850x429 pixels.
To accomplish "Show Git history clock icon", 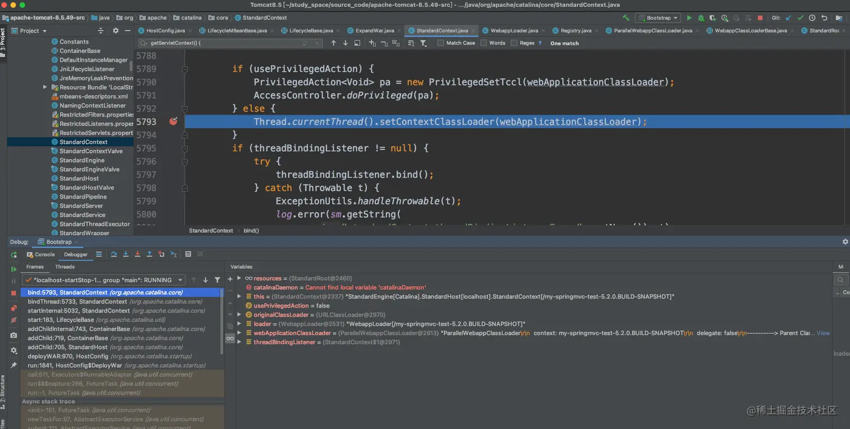I will click(x=812, y=18).
